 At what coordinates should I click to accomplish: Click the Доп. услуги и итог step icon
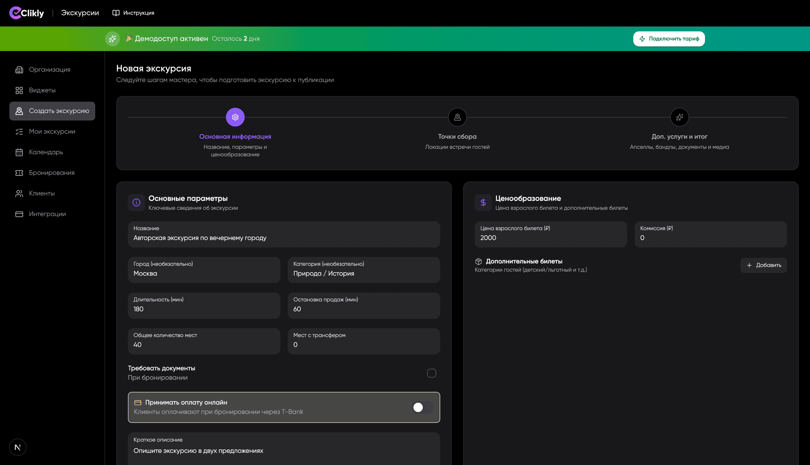679,117
